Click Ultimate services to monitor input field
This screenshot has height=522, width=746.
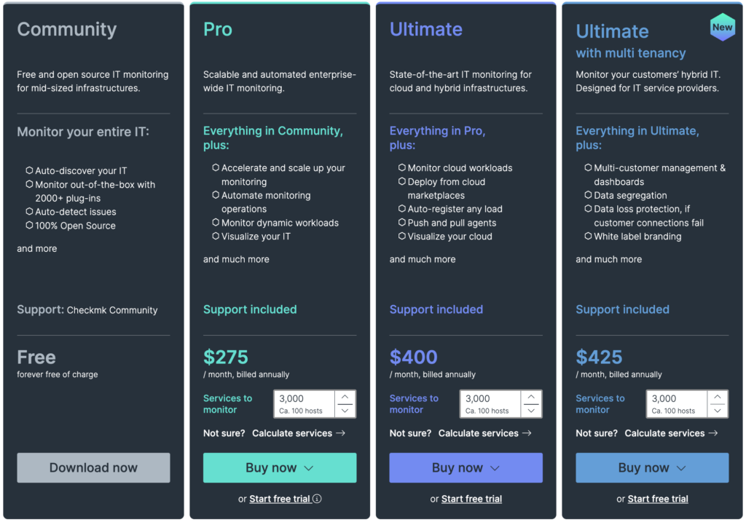[x=490, y=399]
